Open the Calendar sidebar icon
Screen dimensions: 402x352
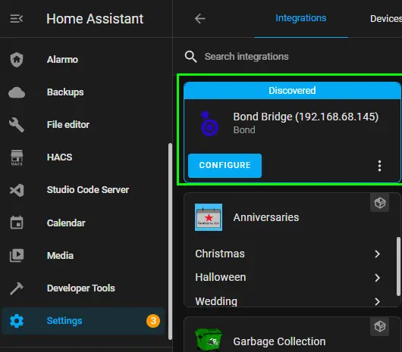(17, 223)
